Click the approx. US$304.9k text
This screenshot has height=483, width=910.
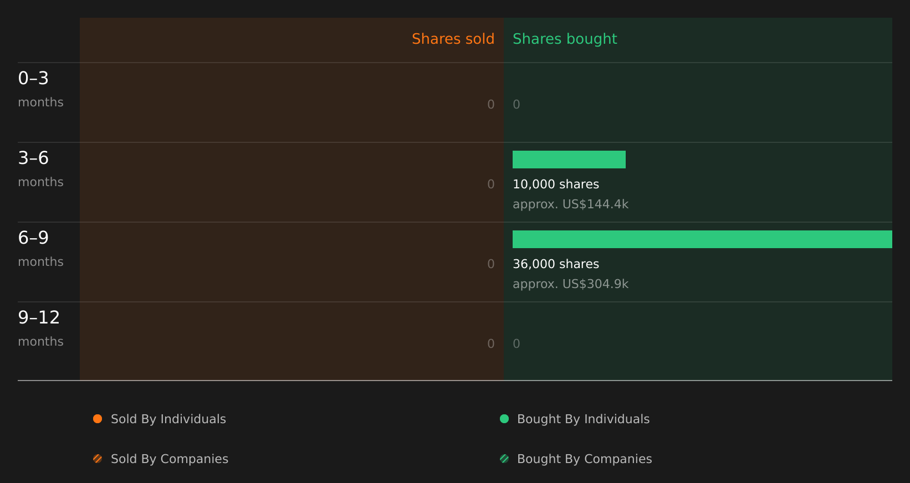(570, 284)
